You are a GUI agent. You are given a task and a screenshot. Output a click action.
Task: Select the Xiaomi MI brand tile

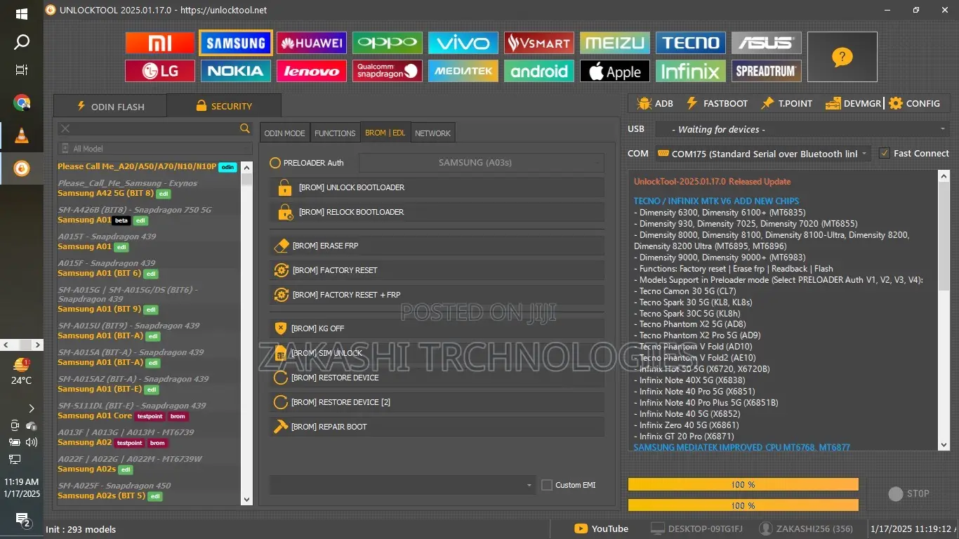(160, 43)
